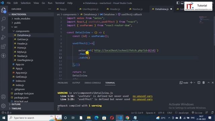The image size is (215, 121).
Task: Click the Windows taskbar search box
Action: (35, 118)
